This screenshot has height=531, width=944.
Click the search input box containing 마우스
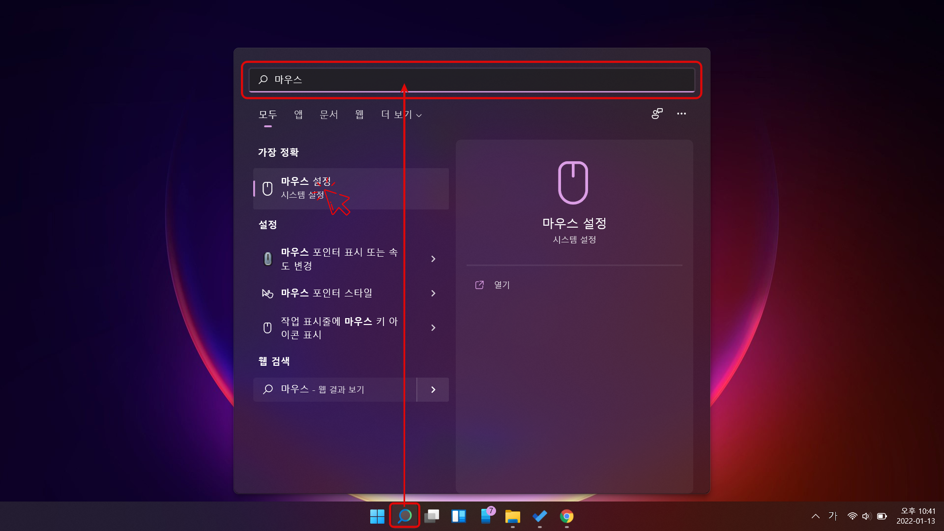[x=471, y=80]
